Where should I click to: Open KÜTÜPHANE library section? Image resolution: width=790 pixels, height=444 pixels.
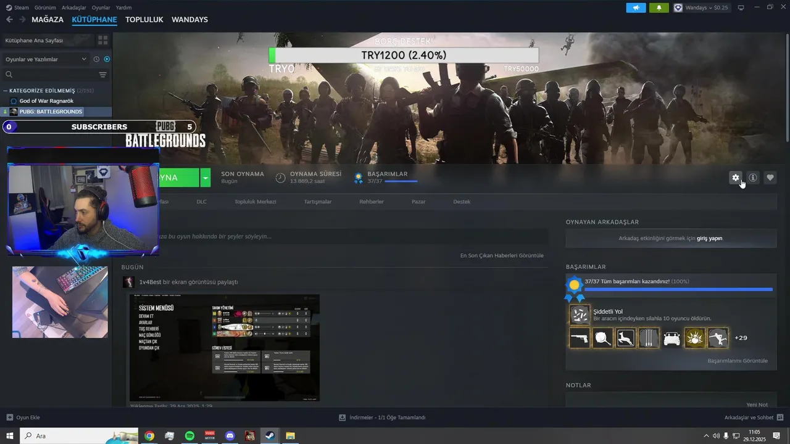click(x=94, y=20)
